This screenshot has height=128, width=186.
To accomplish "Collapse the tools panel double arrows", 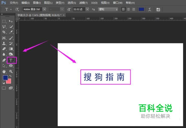I will pos(2,14).
